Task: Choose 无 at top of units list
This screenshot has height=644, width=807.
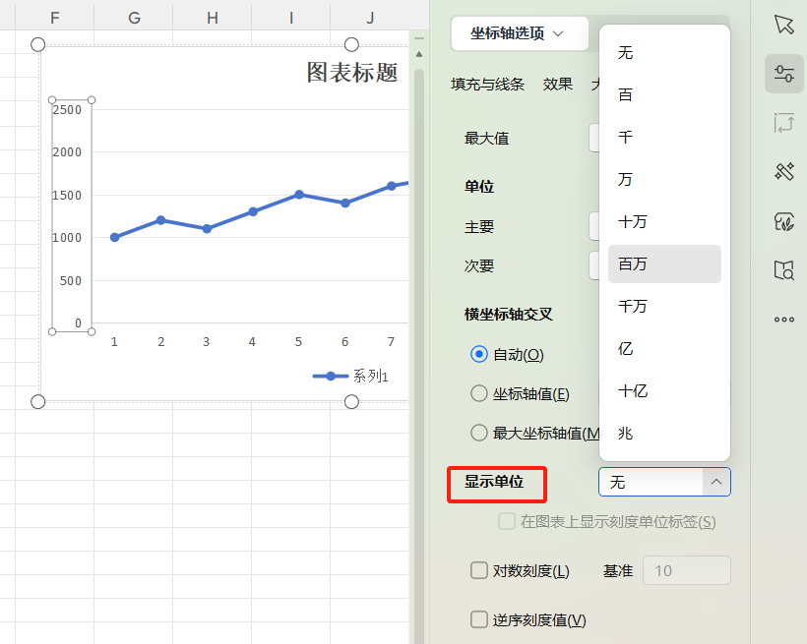Action: (x=625, y=52)
